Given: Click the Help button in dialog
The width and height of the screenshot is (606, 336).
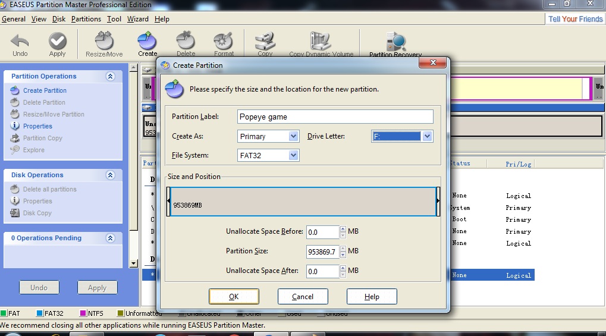Looking at the screenshot, I should 372,297.
